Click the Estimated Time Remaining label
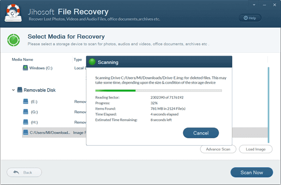 (x=116, y=120)
